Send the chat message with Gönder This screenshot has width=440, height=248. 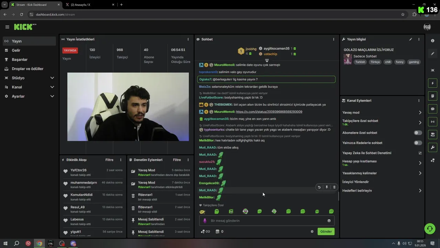(326, 231)
